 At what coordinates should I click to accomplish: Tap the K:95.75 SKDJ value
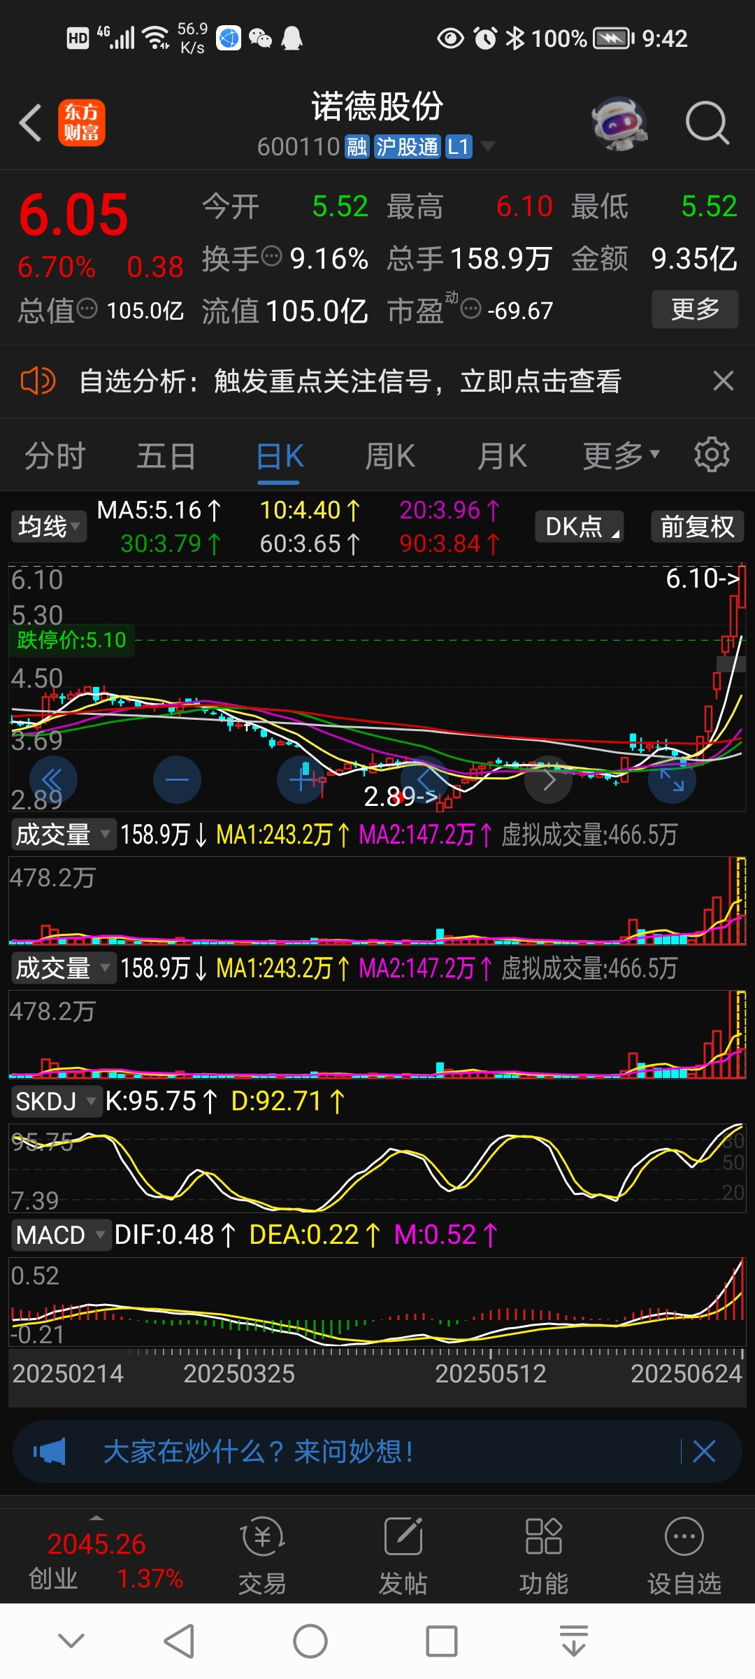coord(161,1101)
